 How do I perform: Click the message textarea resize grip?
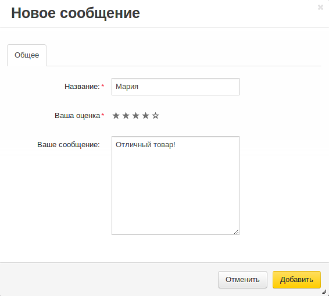click(x=236, y=232)
